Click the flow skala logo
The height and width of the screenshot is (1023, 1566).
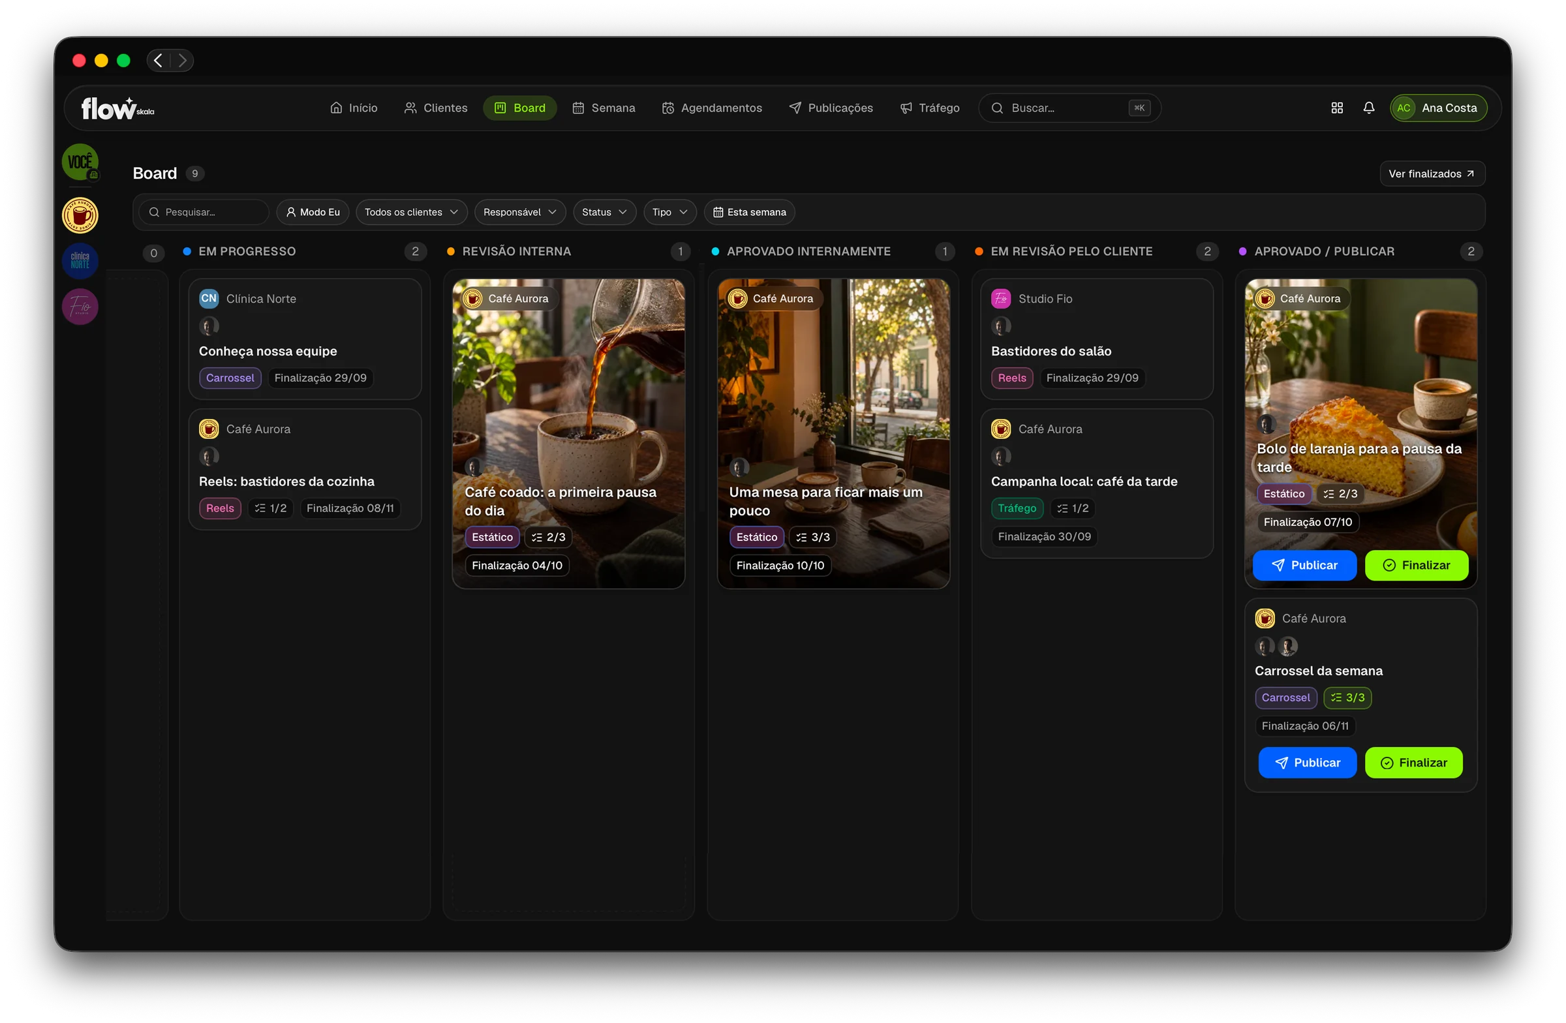[118, 108]
